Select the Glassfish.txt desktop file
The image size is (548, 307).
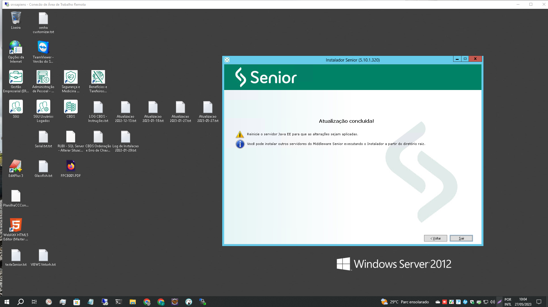[43, 169]
